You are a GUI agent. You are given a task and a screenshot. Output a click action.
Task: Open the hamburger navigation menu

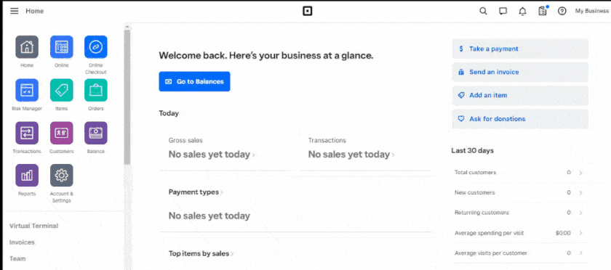15,11
